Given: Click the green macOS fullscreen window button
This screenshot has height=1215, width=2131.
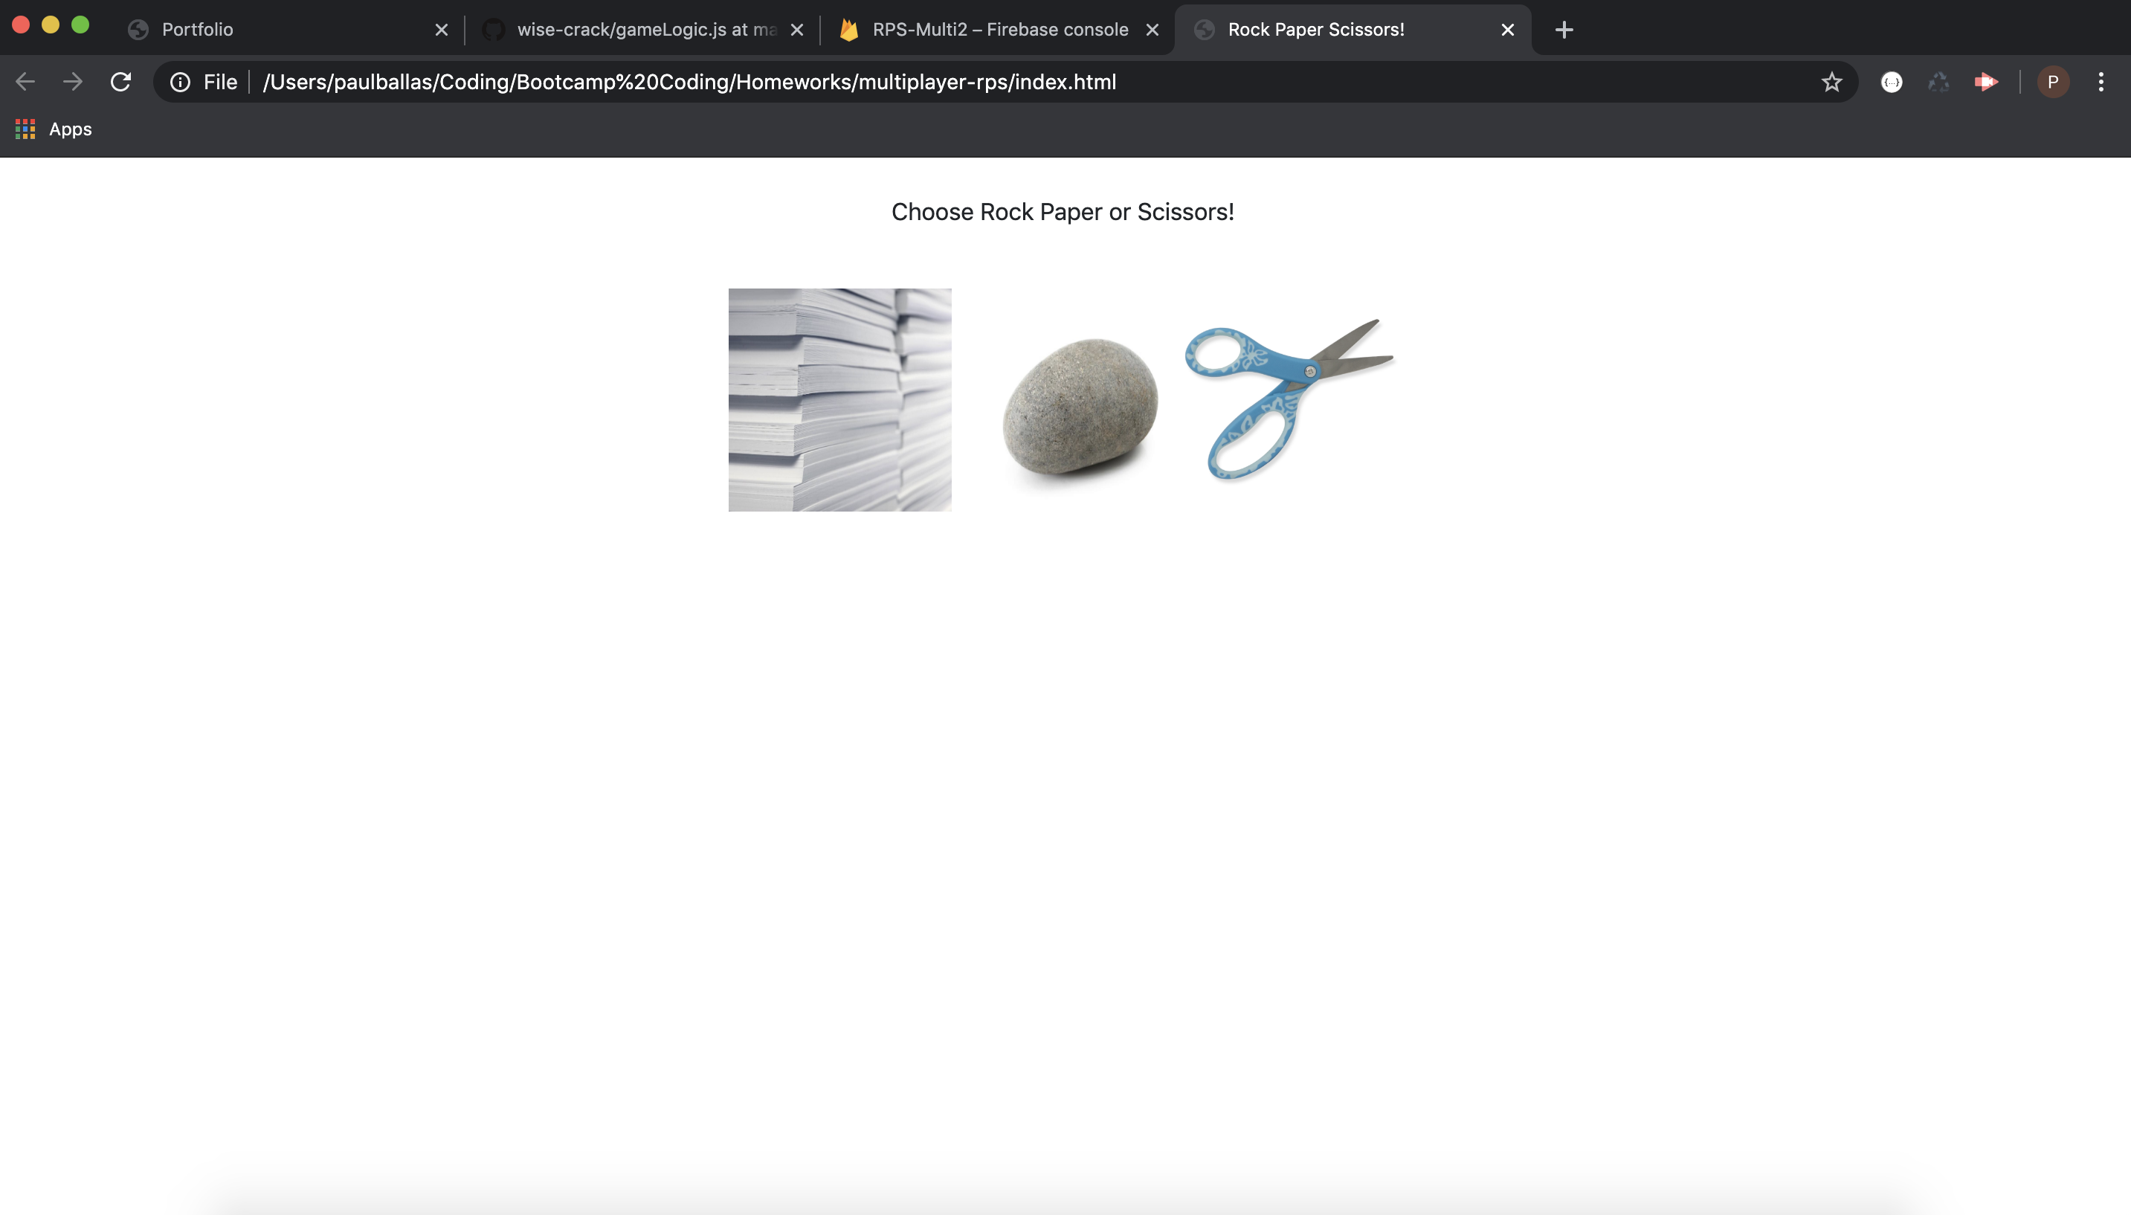Looking at the screenshot, I should [x=80, y=25].
